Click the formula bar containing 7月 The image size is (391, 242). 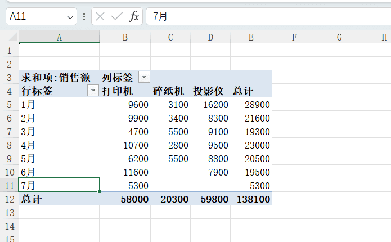tap(268, 16)
